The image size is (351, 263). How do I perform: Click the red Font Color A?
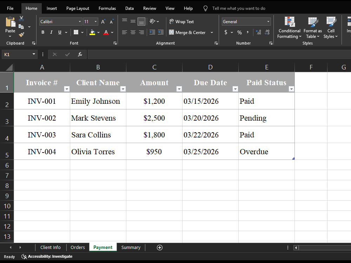coord(106,32)
